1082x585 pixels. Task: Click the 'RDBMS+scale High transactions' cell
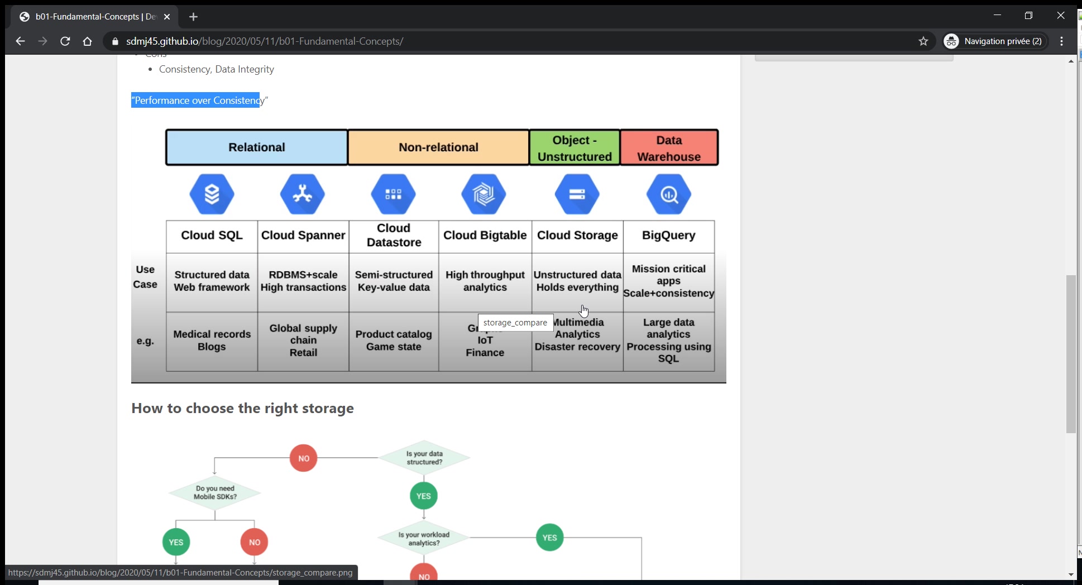coord(303,282)
